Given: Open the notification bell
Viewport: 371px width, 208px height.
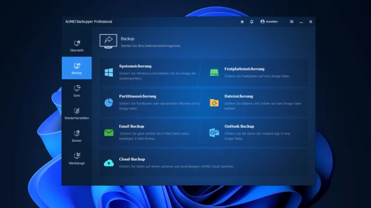Looking at the screenshot, I should (x=252, y=22).
